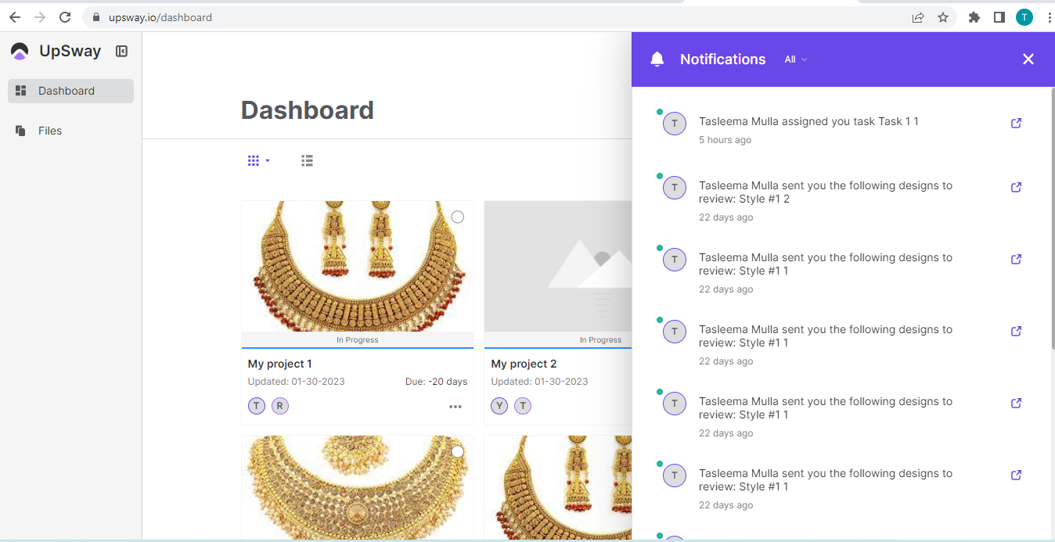The height and width of the screenshot is (542, 1055).
Task: Collapse the sidebar using the panel icon
Action: coord(121,51)
